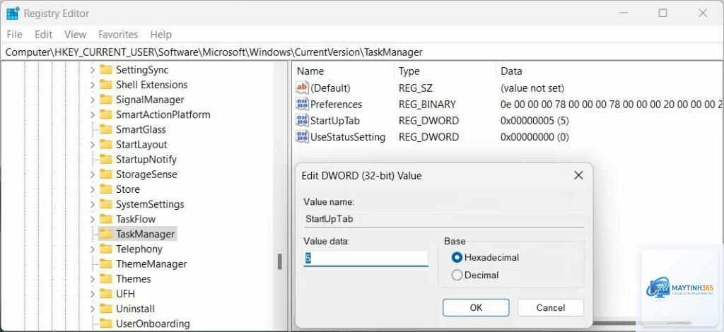Image resolution: width=724 pixels, height=332 pixels.
Task: Expand the StartLayout key
Action: point(93,144)
